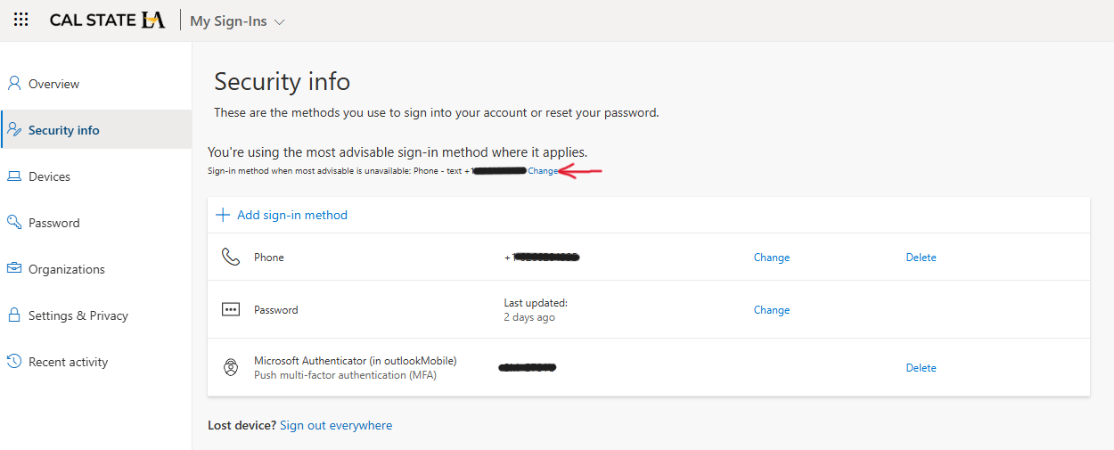Click the Settings & Privacy lock icon
Screen dimensions: 1114x450
pyautogui.click(x=14, y=315)
